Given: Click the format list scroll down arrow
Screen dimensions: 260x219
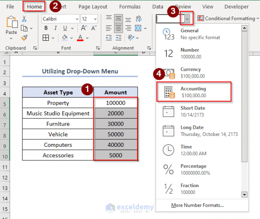Looking at the screenshot, I should (x=244, y=195).
